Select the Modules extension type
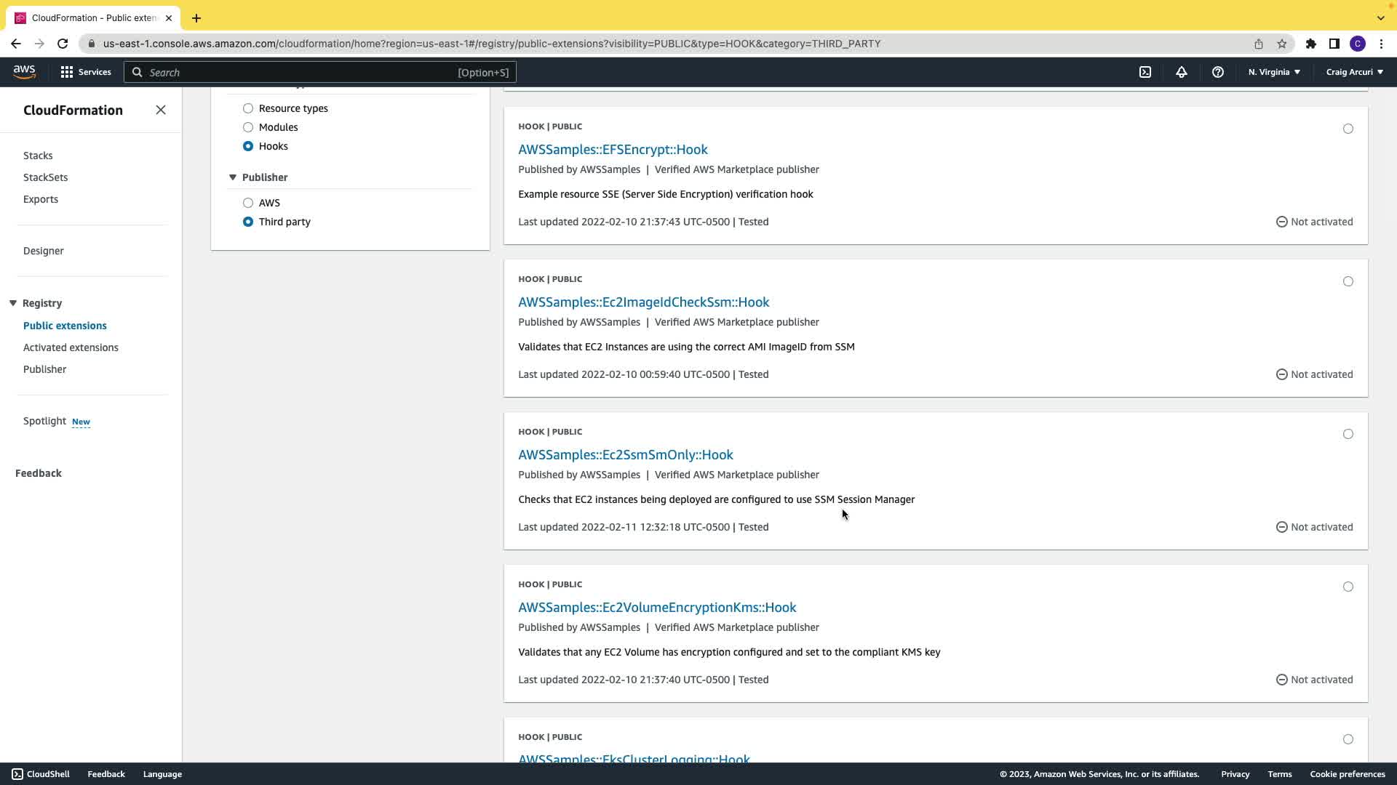The image size is (1397, 785). [x=248, y=127]
